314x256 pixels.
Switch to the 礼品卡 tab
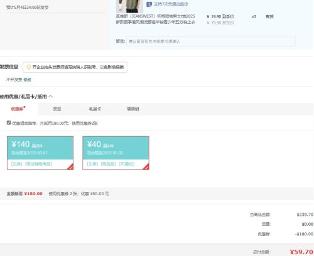[x=95, y=109]
